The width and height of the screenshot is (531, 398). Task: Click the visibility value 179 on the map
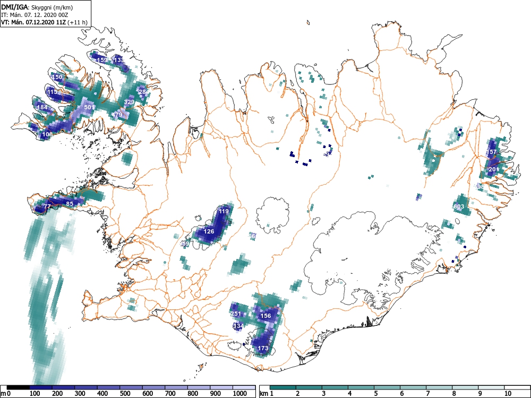point(117,115)
